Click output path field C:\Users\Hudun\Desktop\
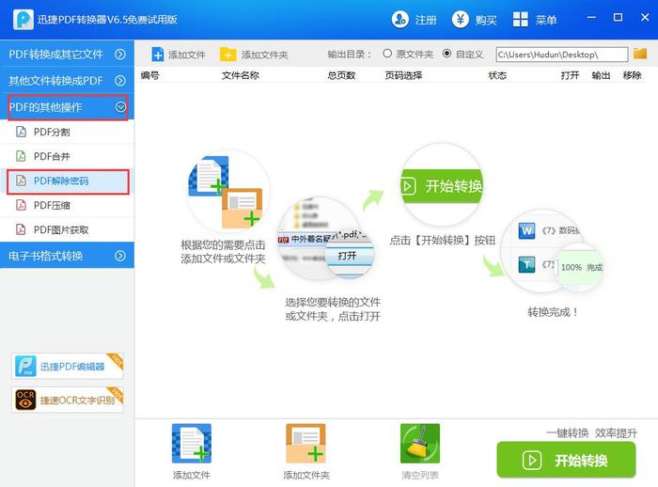Screen dimensions: 658x487 click(562, 55)
